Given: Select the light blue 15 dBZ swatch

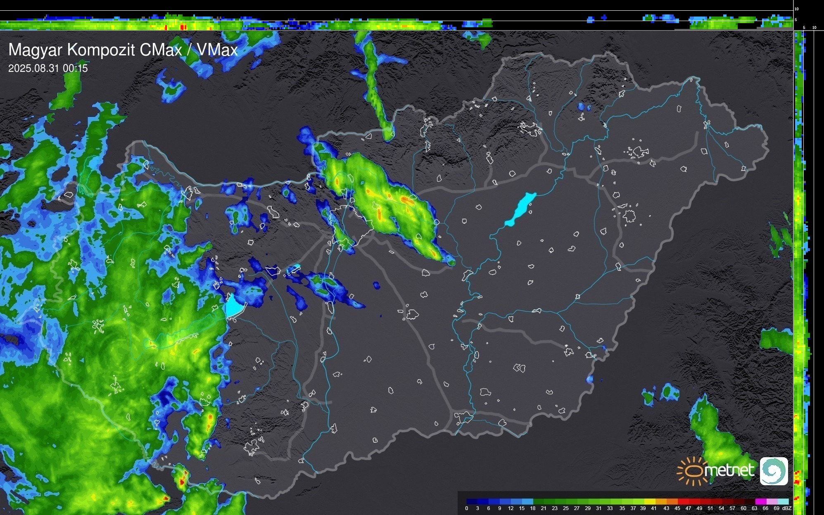Looking at the screenshot, I should [x=527, y=501].
